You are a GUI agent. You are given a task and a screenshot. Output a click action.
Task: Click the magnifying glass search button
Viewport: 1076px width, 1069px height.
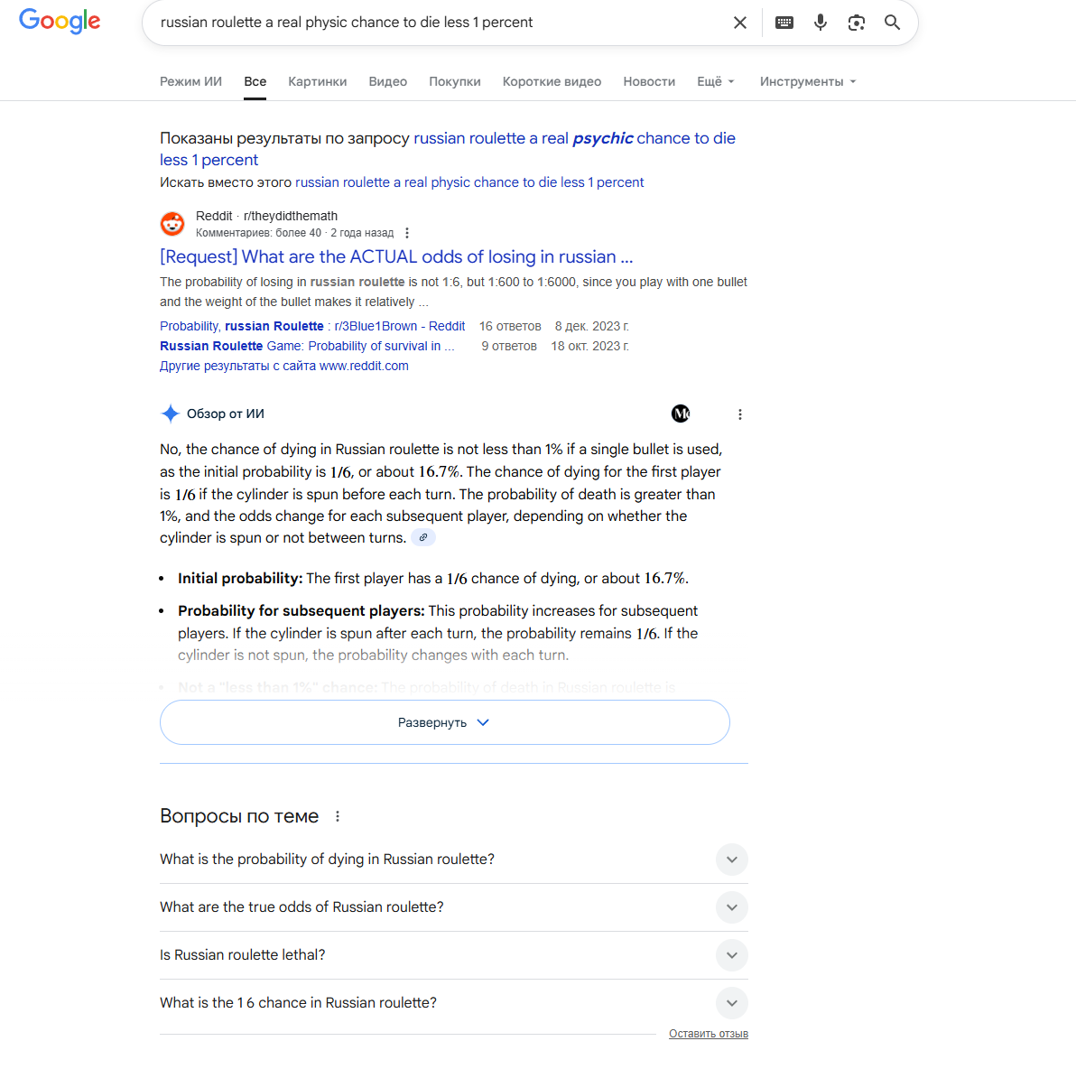coord(892,23)
